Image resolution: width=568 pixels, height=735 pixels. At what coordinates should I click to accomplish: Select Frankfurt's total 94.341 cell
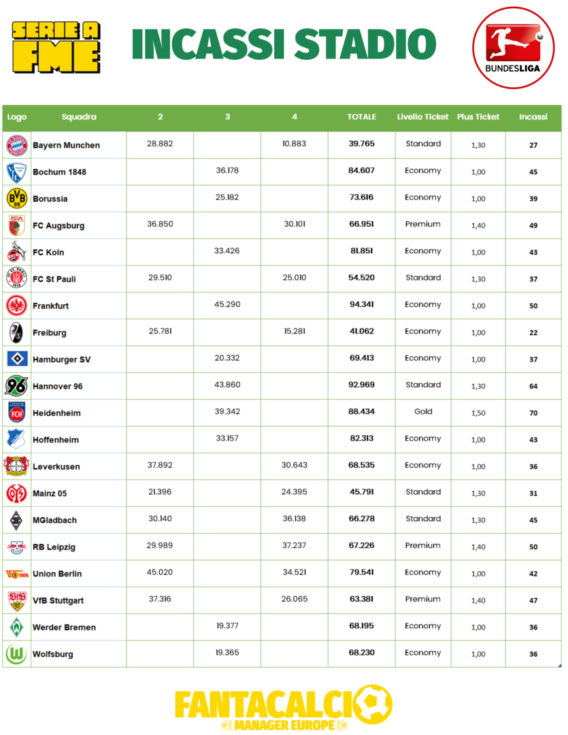click(x=362, y=305)
